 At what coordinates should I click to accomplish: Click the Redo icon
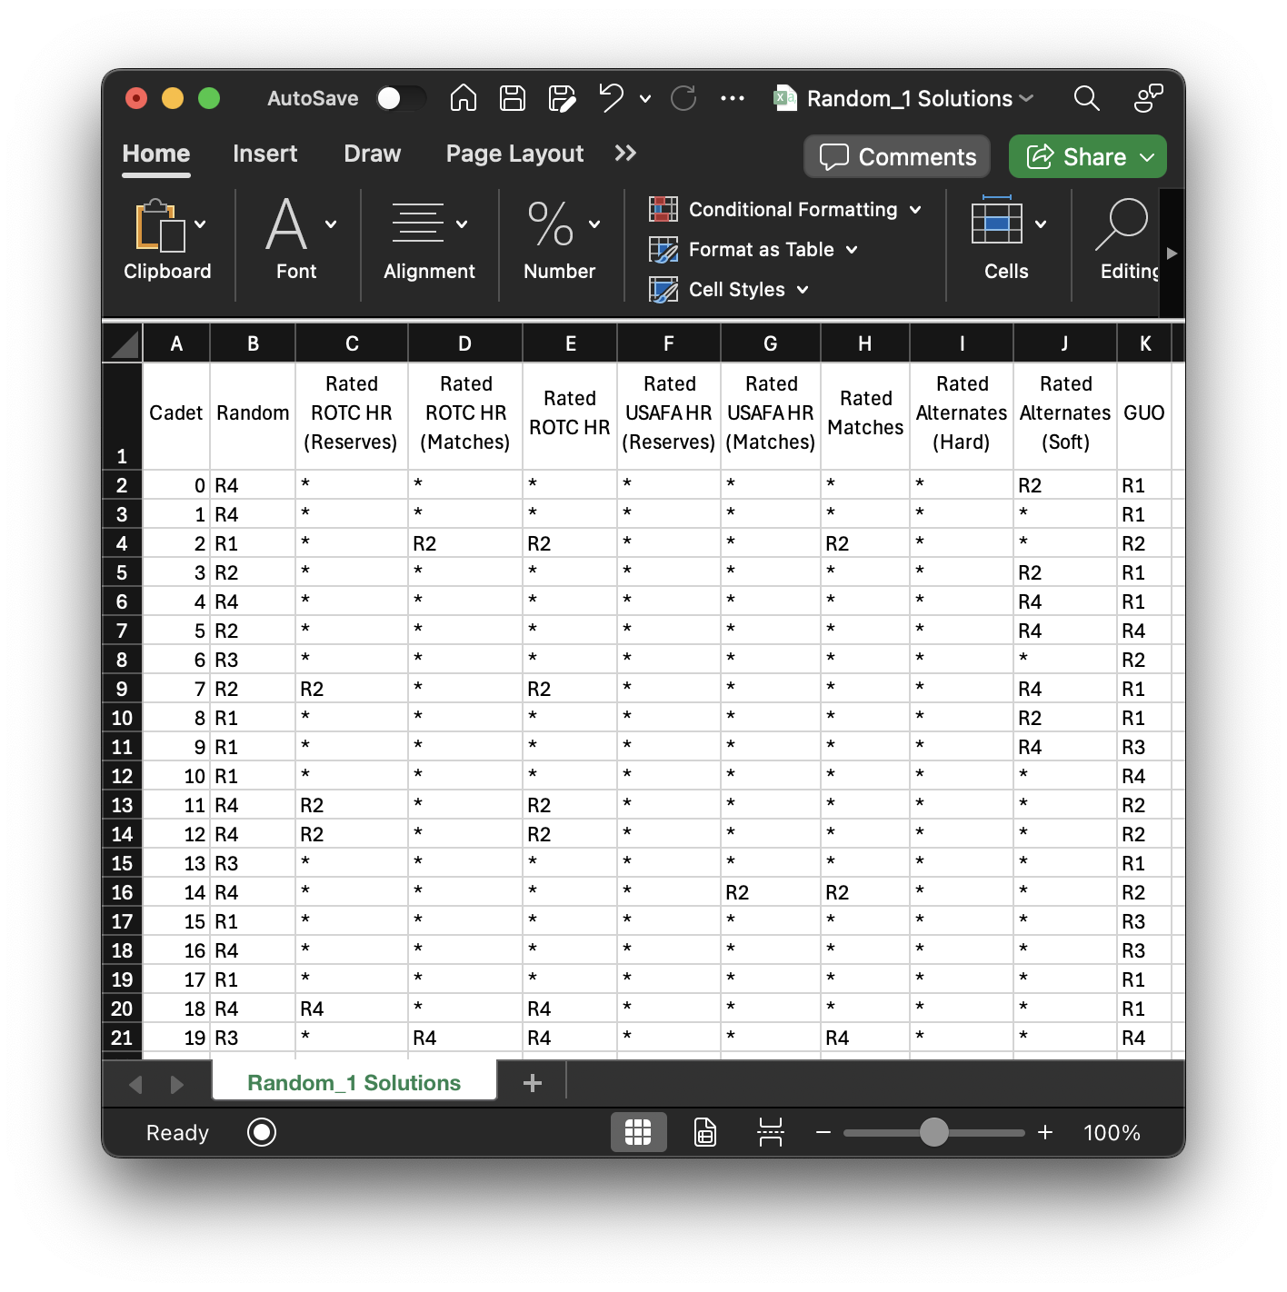click(x=683, y=97)
